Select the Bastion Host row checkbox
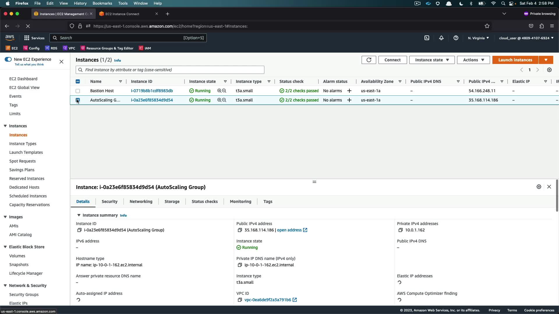The image size is (559, 314). pos(78,91)
